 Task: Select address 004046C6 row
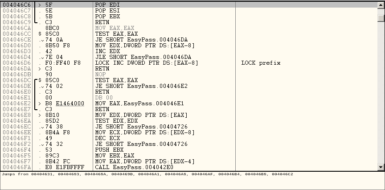point(188,4)
